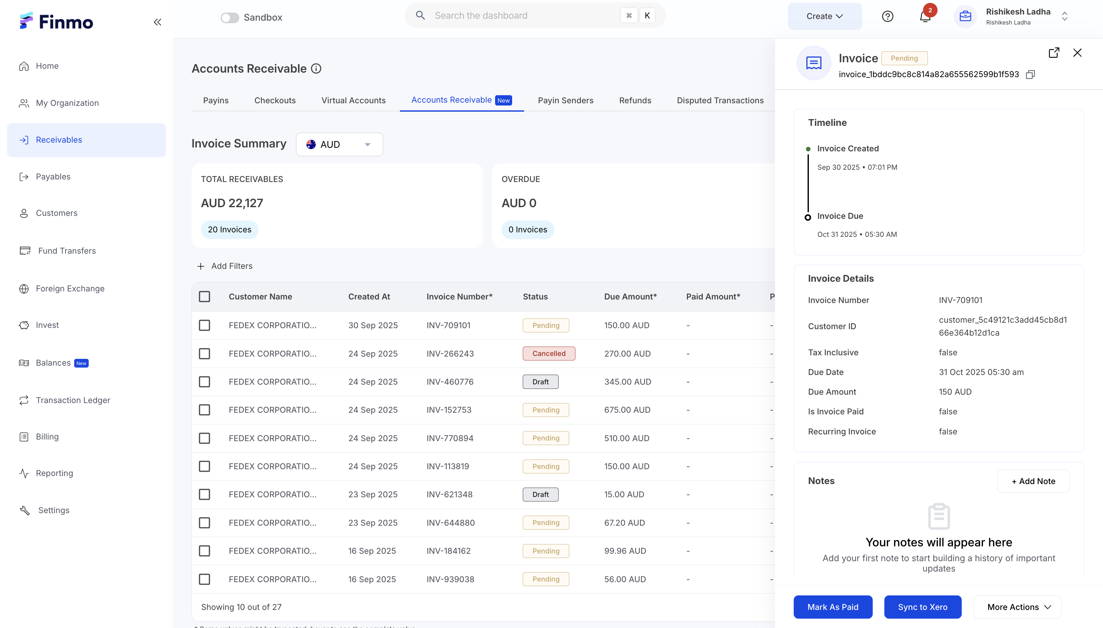Screen dimensions: 1103x628
Task: Open the Refunds tab
Action: point(634,100)
